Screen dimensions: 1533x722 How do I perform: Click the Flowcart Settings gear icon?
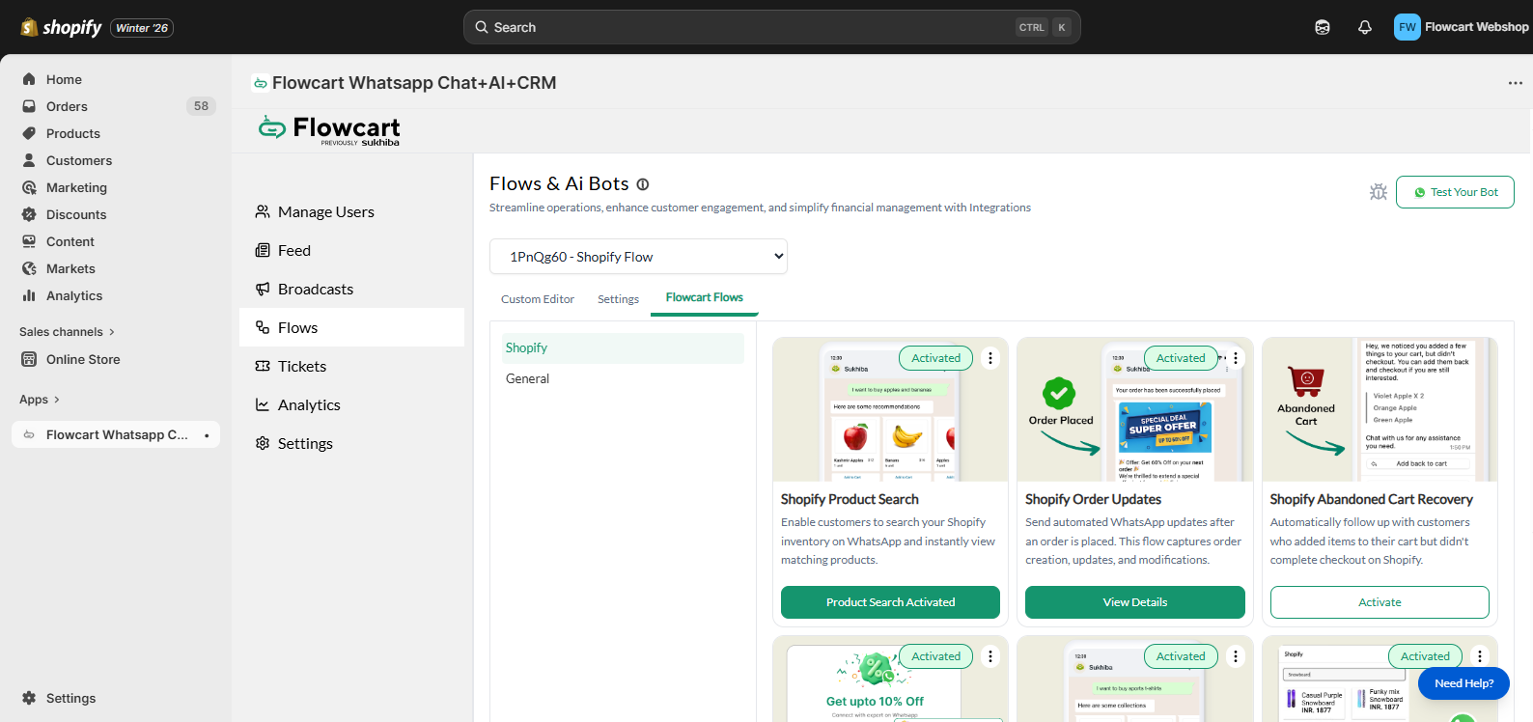pyautogui.click(x=263, y=443)
